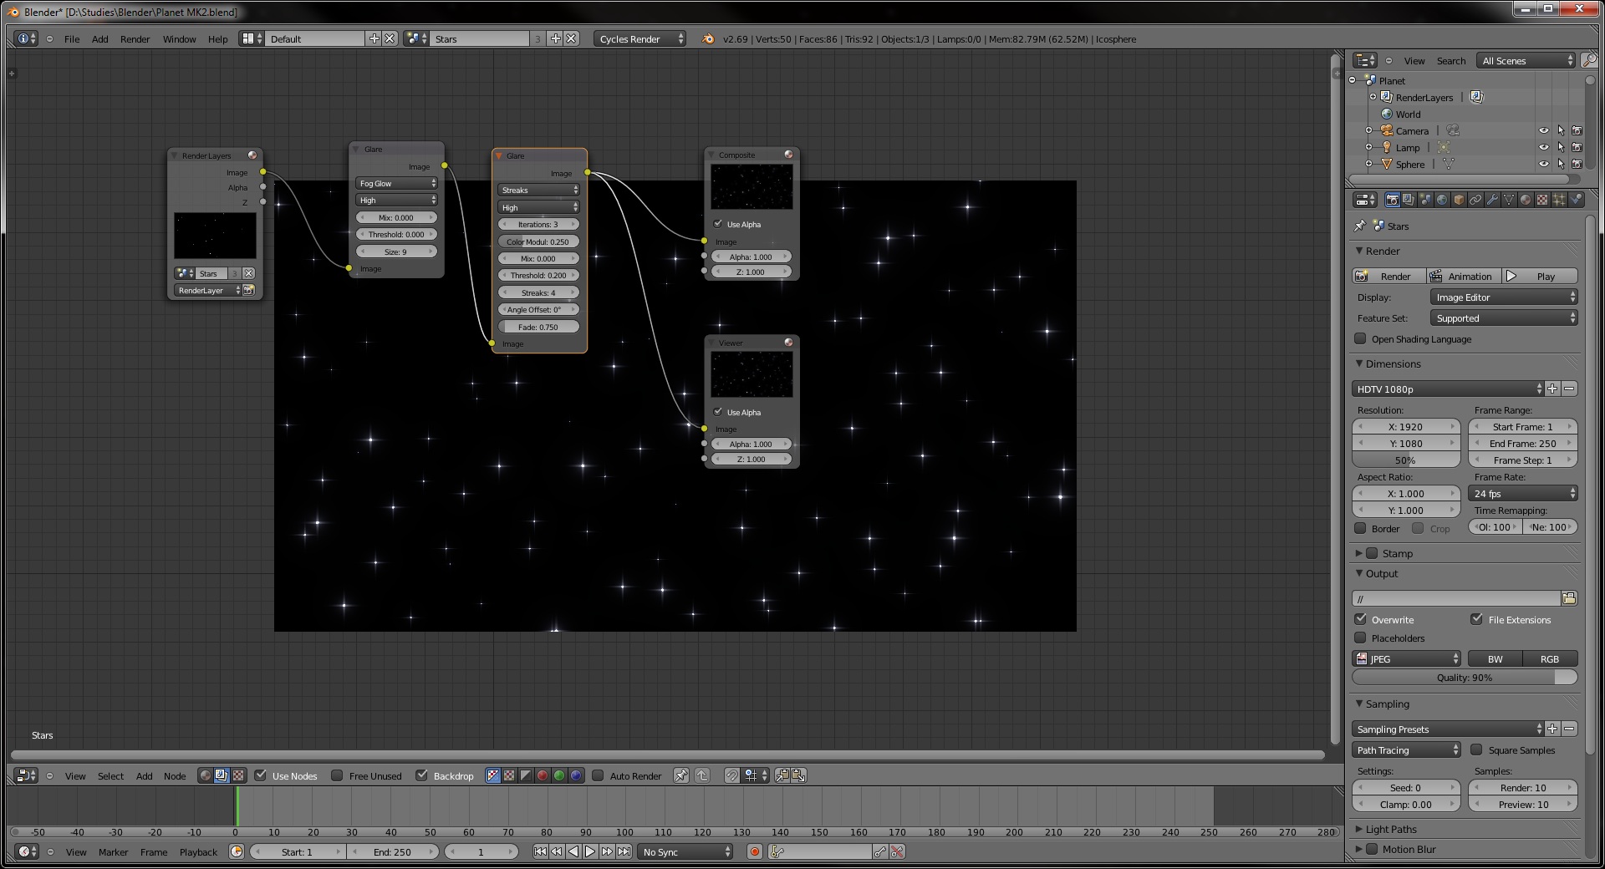Select the compositing node tree type icon
Viewport: 1605px width, 869px height.
click(222, 775)
